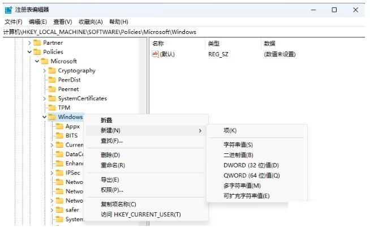Viewport: 370px width, 232px height.
Task: Click the ab string value icon for 默认
Action: tap(155, 54)
